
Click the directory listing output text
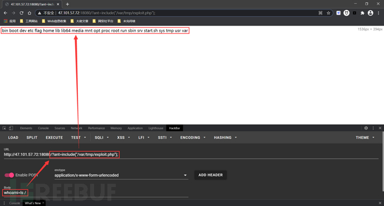tap(95, 31)
